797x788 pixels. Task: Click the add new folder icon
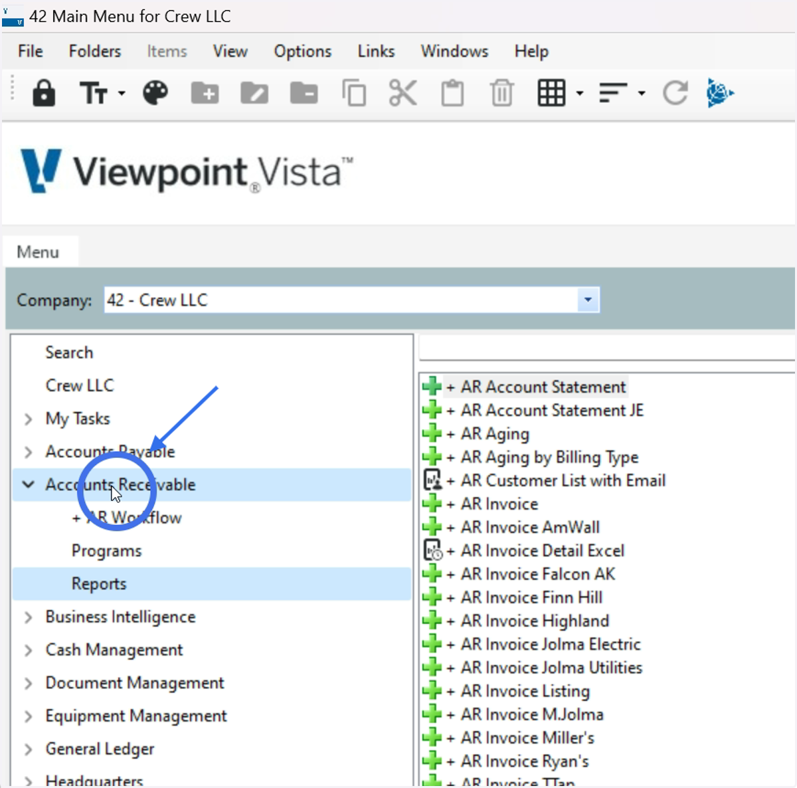205,93
